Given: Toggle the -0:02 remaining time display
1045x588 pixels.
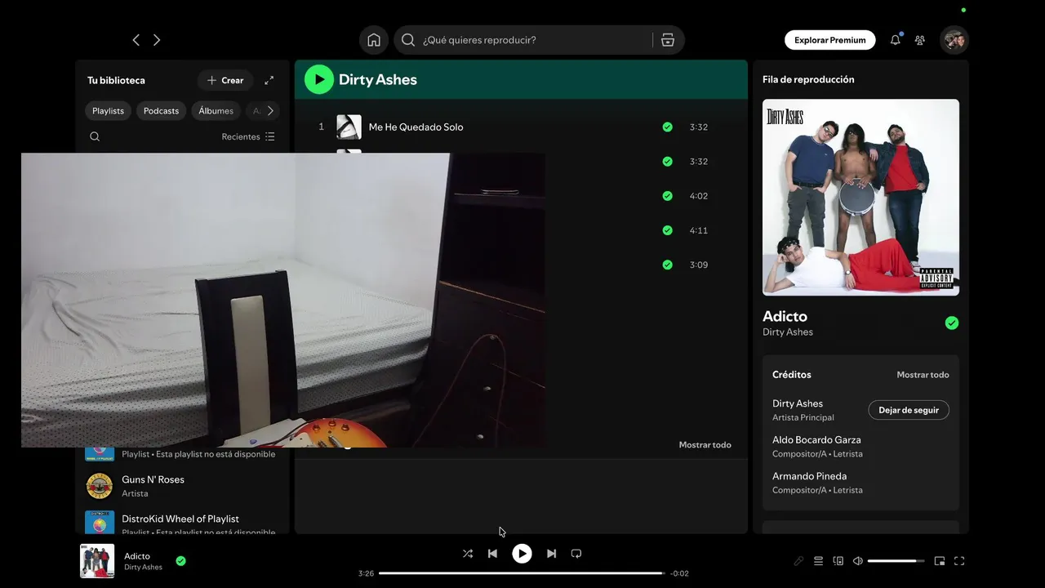Looking at the screenshot, I should [679, 573].
